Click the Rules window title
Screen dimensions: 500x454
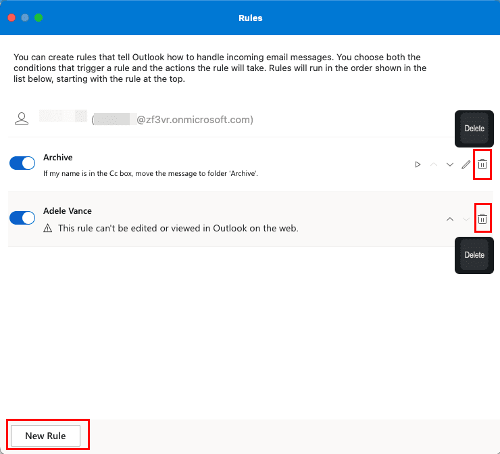point(250,18)
